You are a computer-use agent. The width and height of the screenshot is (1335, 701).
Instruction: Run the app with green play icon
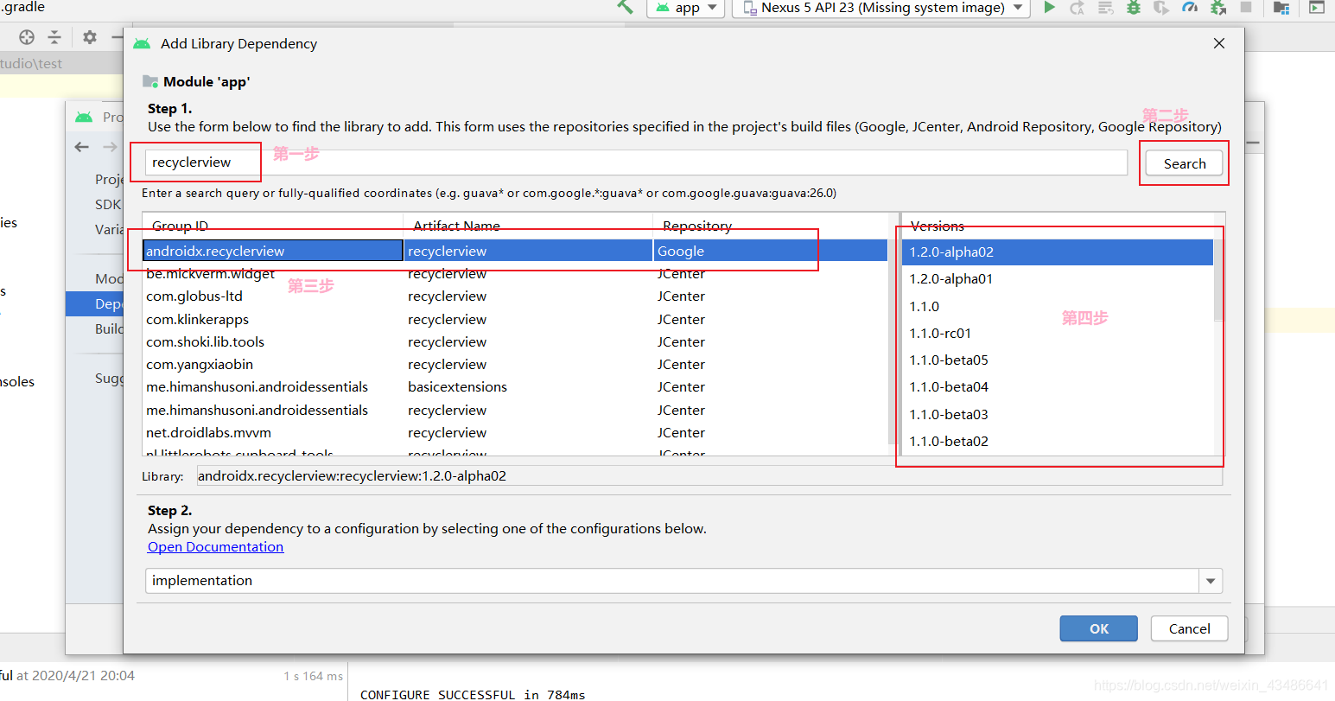click(x=1049, y=8)
